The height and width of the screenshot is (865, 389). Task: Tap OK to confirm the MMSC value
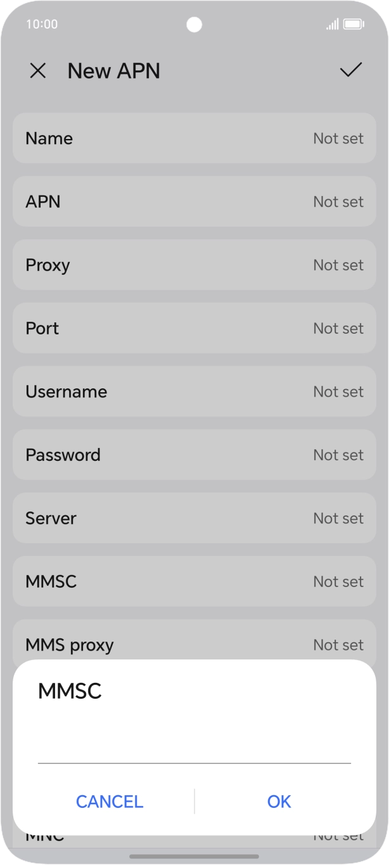click(279, 802)
